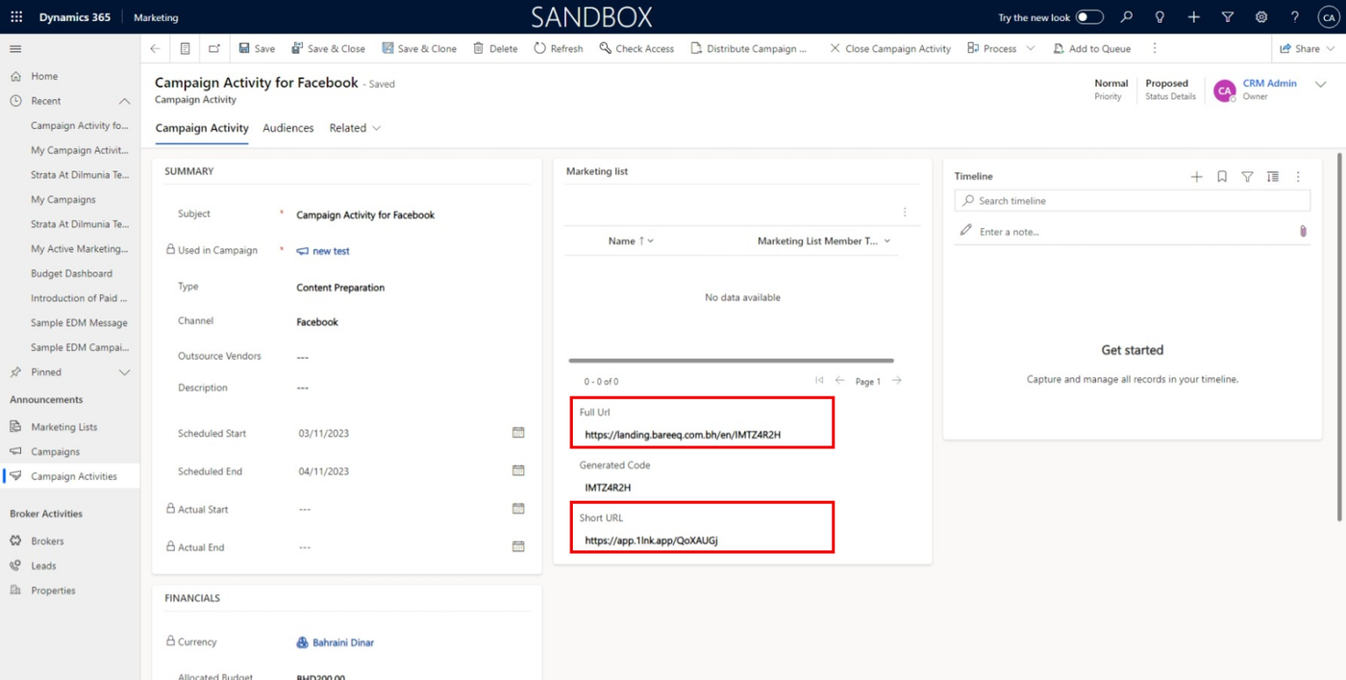Open Marketing Lists in sidebar
1346x680 pixels.
point(63,427)
